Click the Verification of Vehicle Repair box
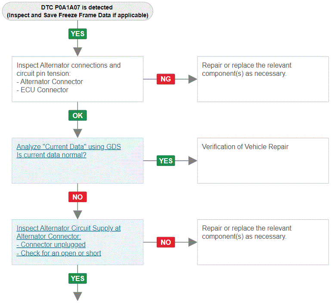 (263, 161)
